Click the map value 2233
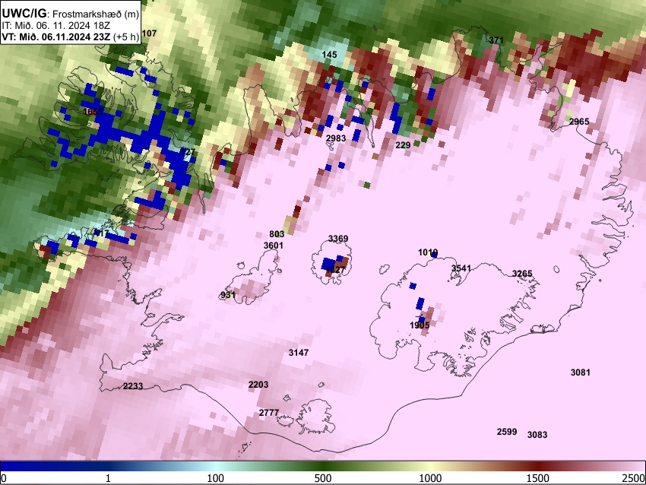The width and height of the screenshot is (646, 485). (x=133, y=386)
